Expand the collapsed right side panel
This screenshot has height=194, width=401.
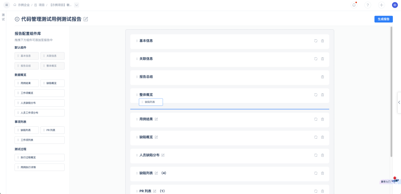[399, 102]
